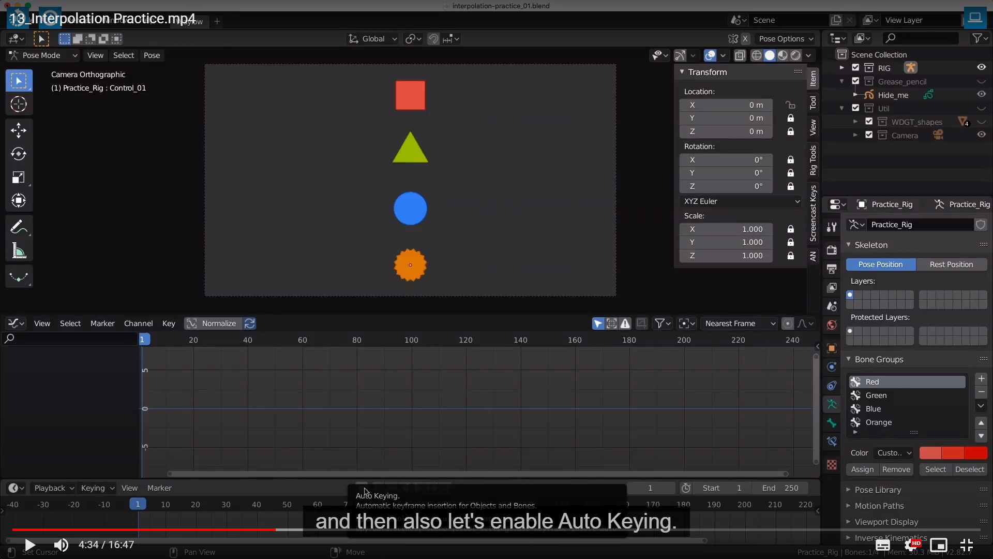
Task: Select the Move tool in the toolbar
Action: tap(19, 130)
